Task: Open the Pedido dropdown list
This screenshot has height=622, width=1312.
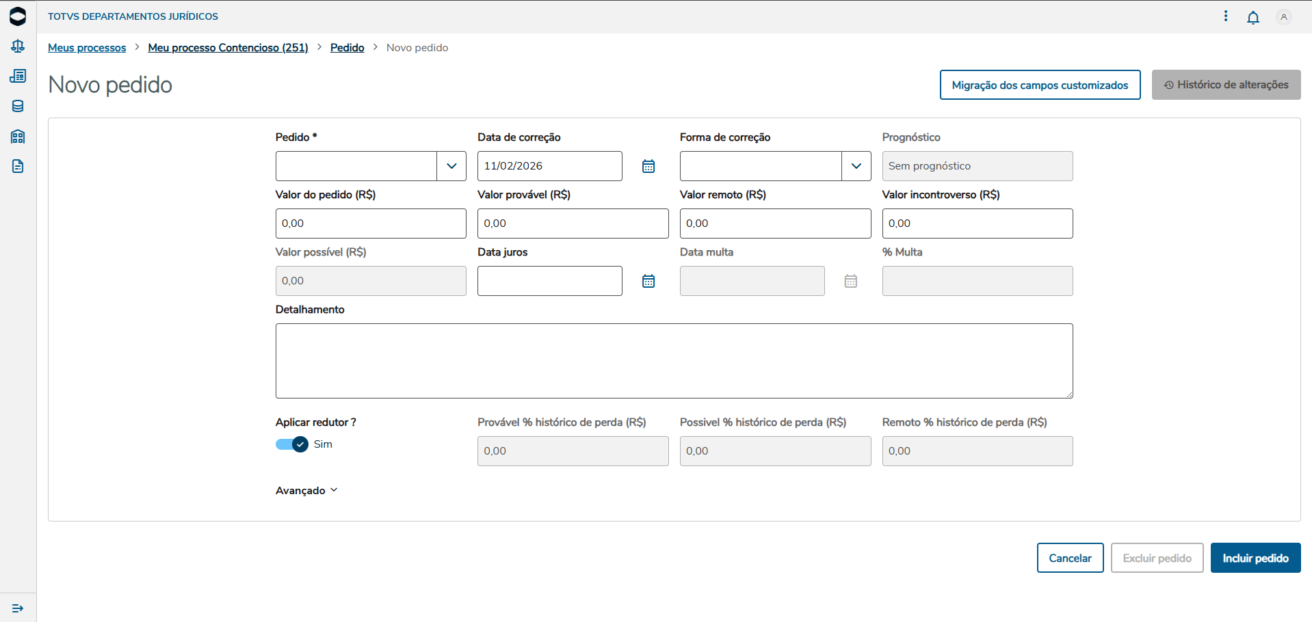Action: click(x=451, y=166)
